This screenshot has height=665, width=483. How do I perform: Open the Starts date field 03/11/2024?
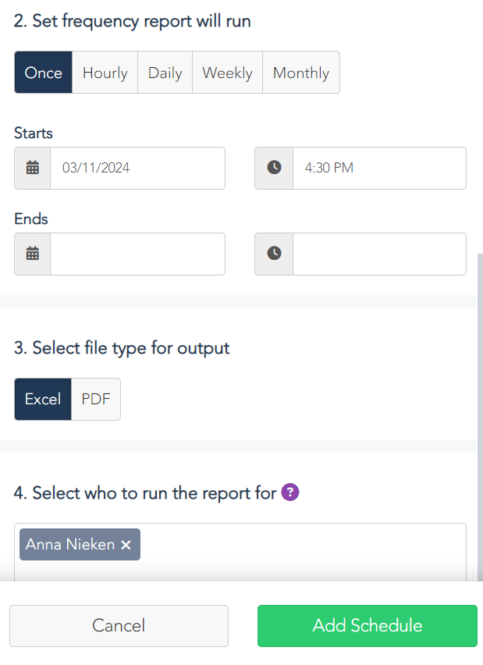137,168
